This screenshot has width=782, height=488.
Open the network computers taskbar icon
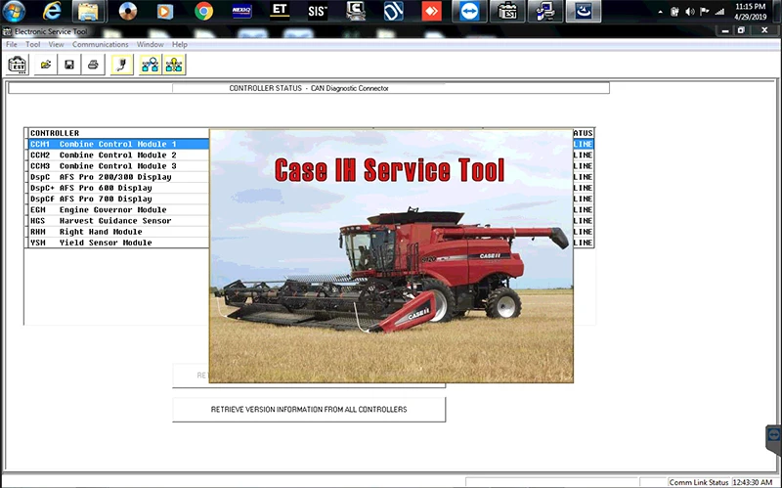click(545, 11)
